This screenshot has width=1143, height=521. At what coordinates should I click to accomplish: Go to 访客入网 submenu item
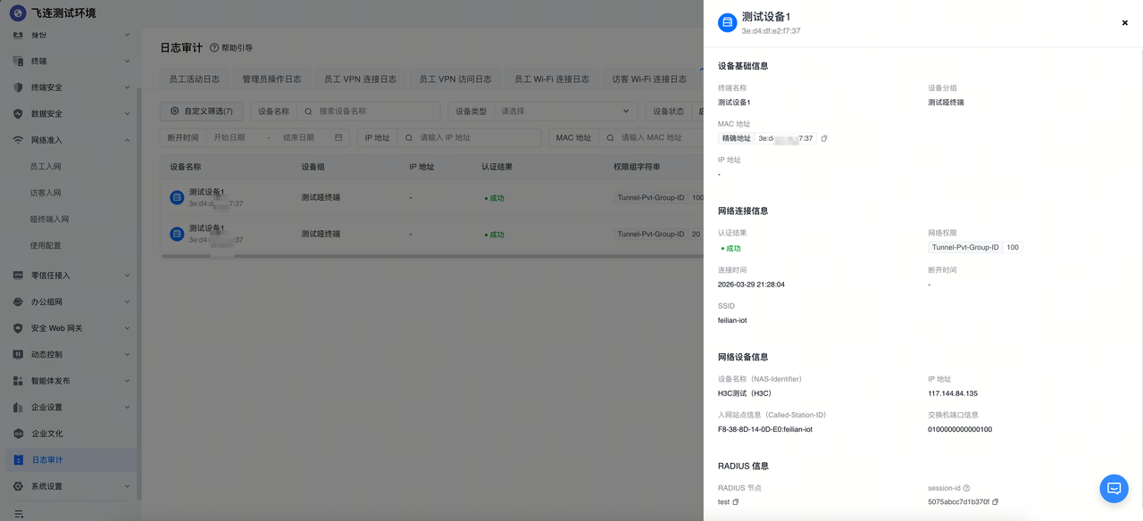[46, 193]
